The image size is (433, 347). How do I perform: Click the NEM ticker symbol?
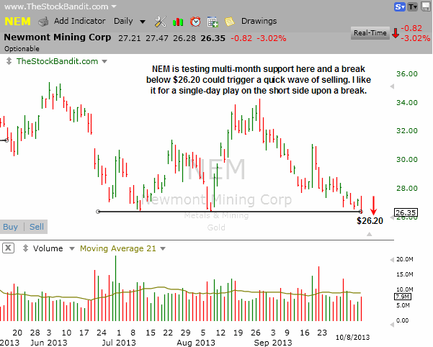[17, 22]
